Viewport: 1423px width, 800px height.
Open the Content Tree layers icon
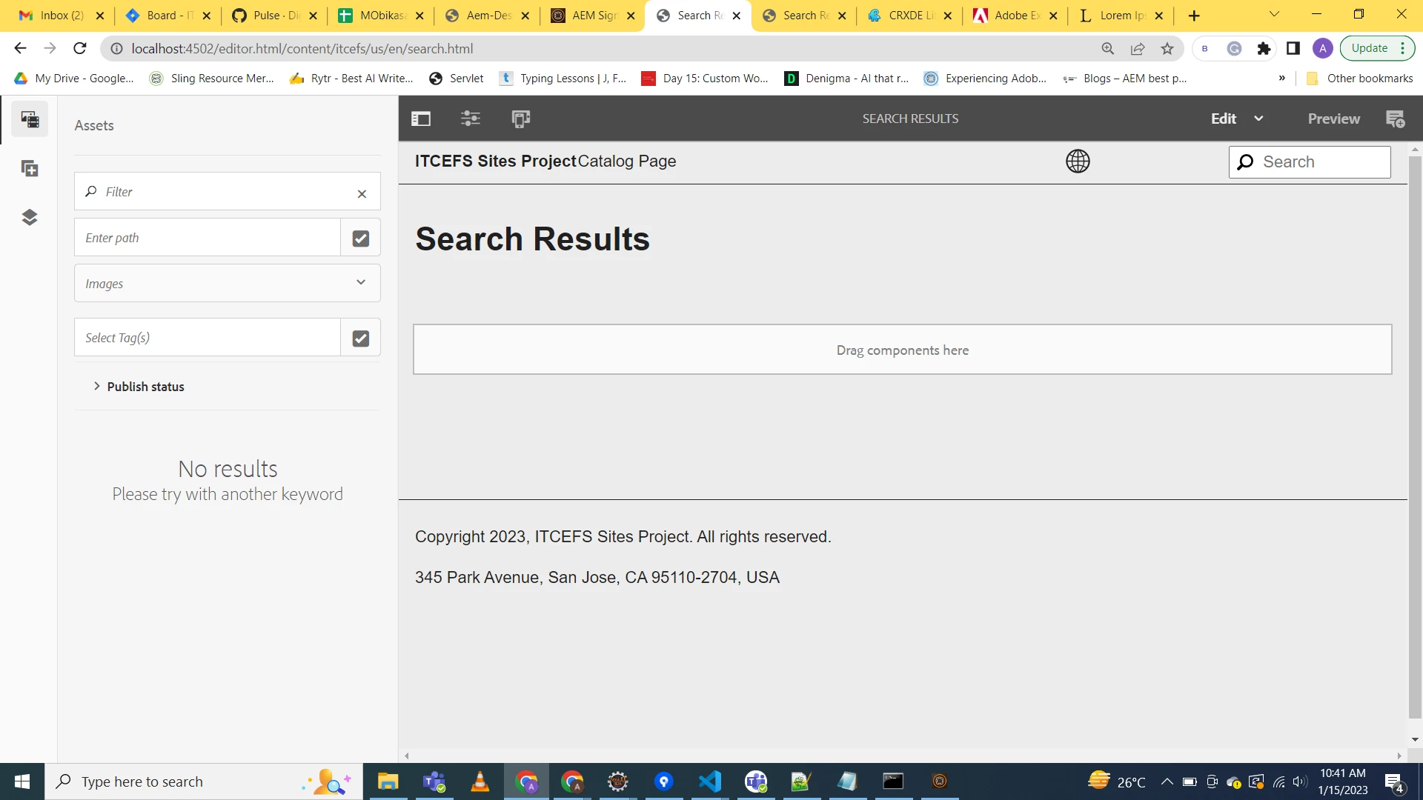pyautogui.click(x=30, y=217)
